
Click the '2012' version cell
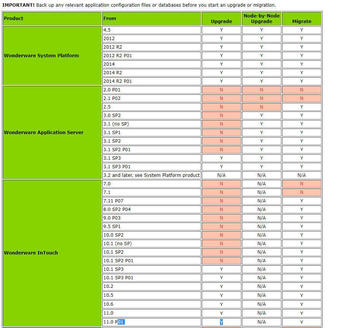(151, 38)
